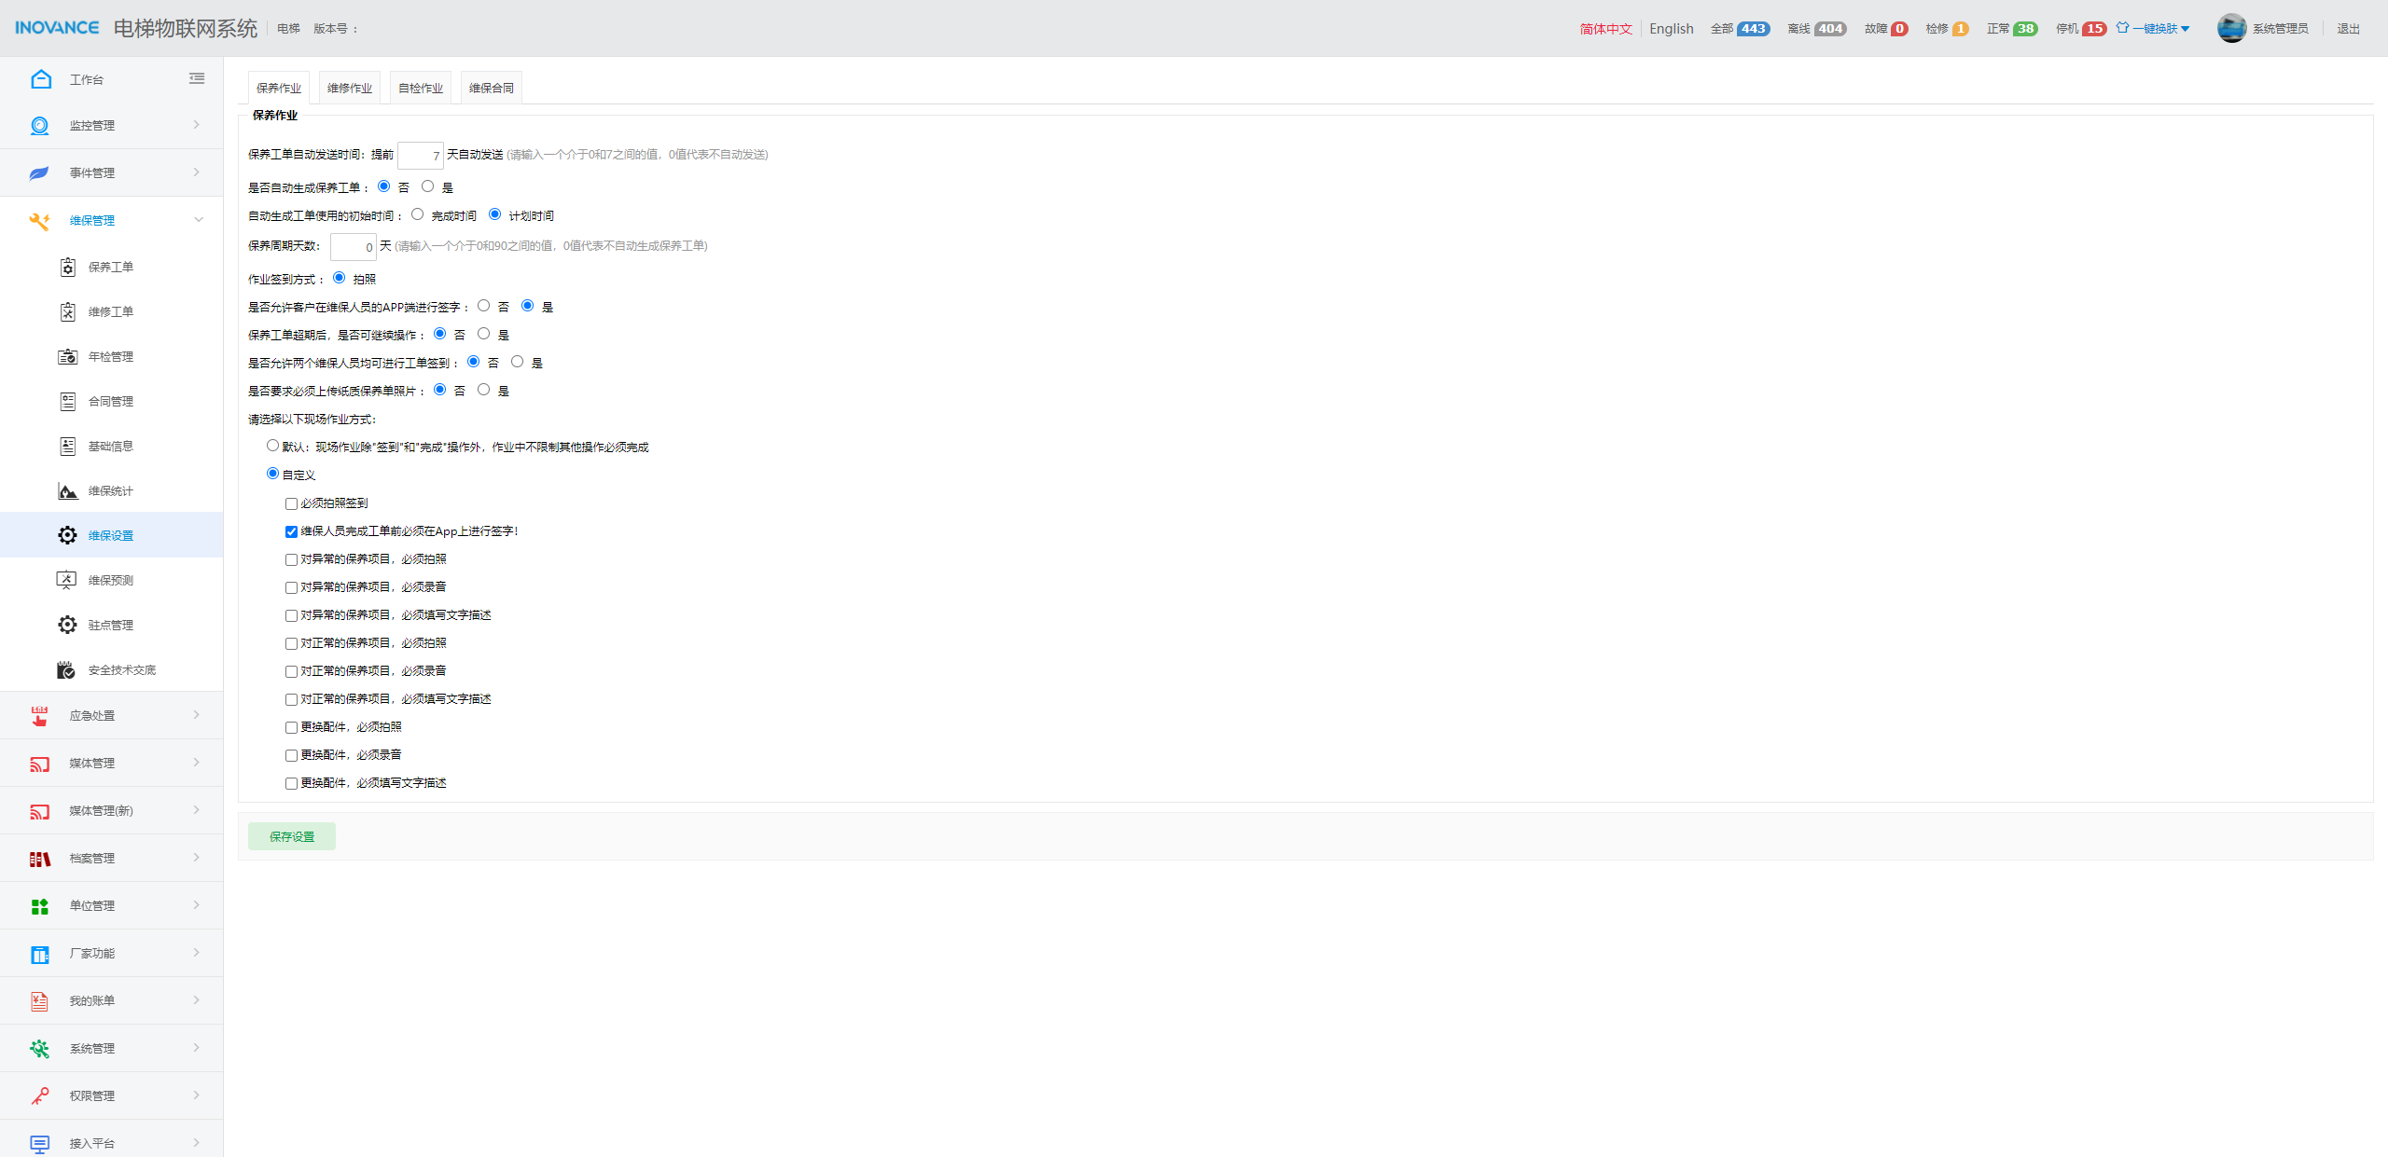
Task: Click the 应急处置 alarm icon
Action: (39, 716)
